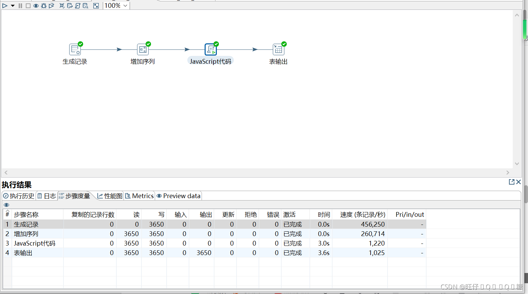Viewport: 528px width, 294px height.
Task: Open the 步骤度量 tab
Action: click(75, 196)
